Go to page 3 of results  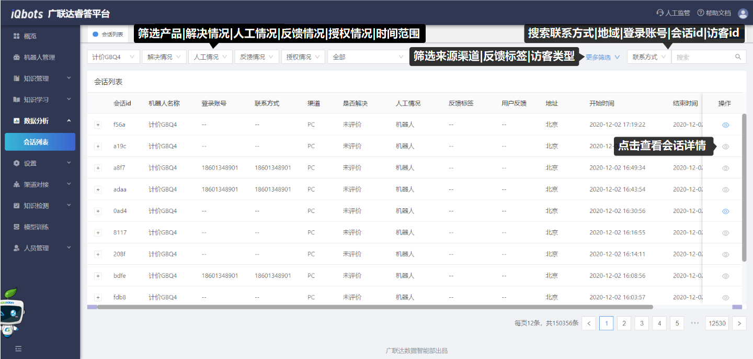click(x=642, y=323)
